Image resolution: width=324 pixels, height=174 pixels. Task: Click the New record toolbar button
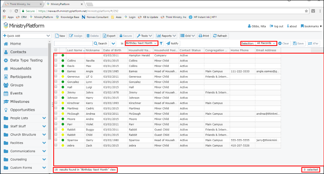60,36
